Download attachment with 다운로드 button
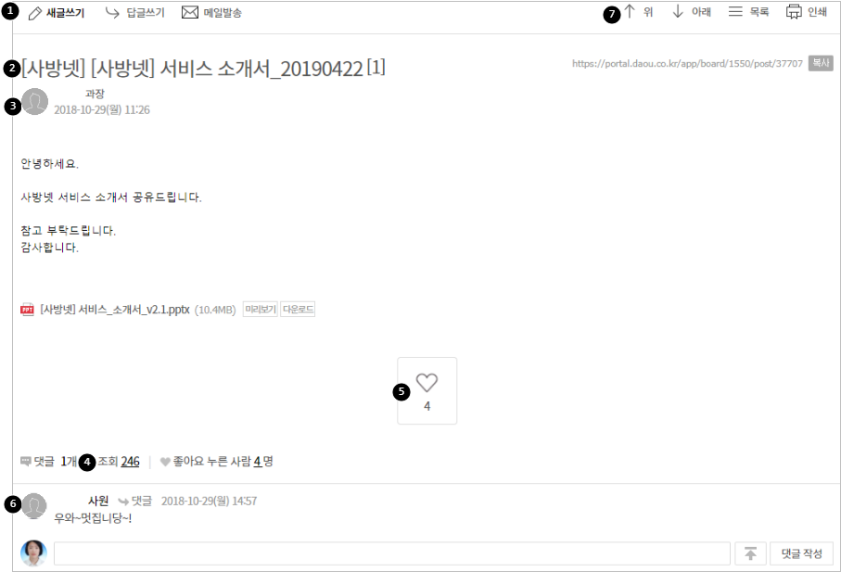841x572 pixels. pos(298,310)
